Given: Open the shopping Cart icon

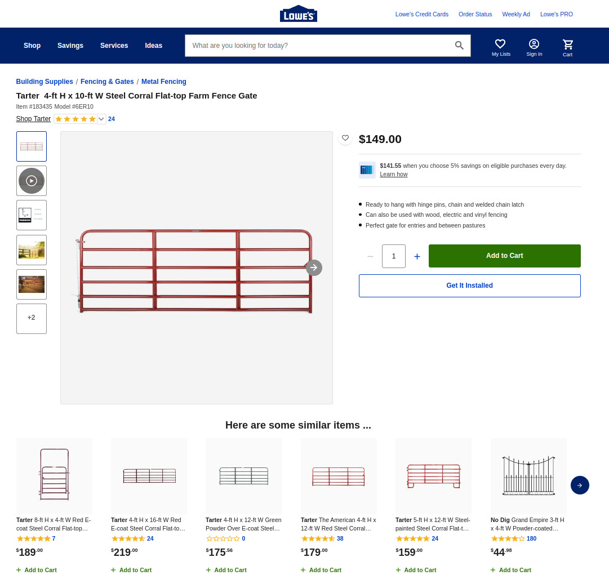Looking at the screenshot, I should tap(567, 44).
